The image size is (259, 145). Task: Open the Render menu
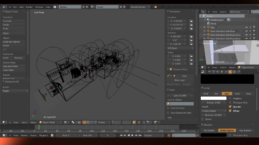29,7
